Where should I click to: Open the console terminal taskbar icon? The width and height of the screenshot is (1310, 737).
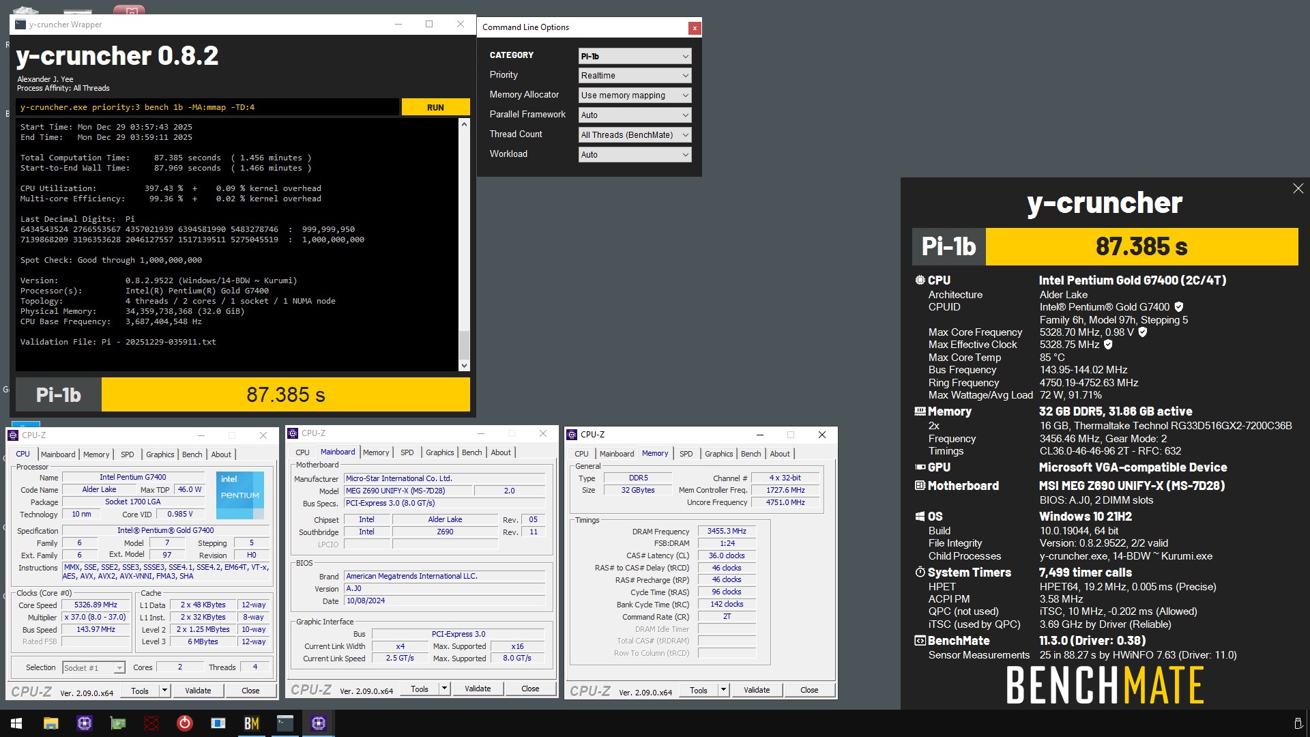tap(285, 723)
